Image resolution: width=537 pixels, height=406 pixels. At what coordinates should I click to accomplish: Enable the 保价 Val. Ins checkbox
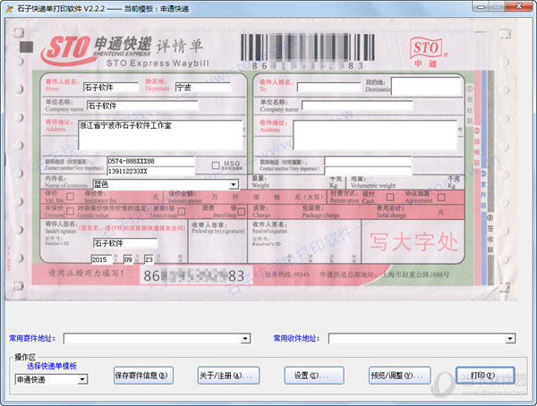(x=70, y=197)
